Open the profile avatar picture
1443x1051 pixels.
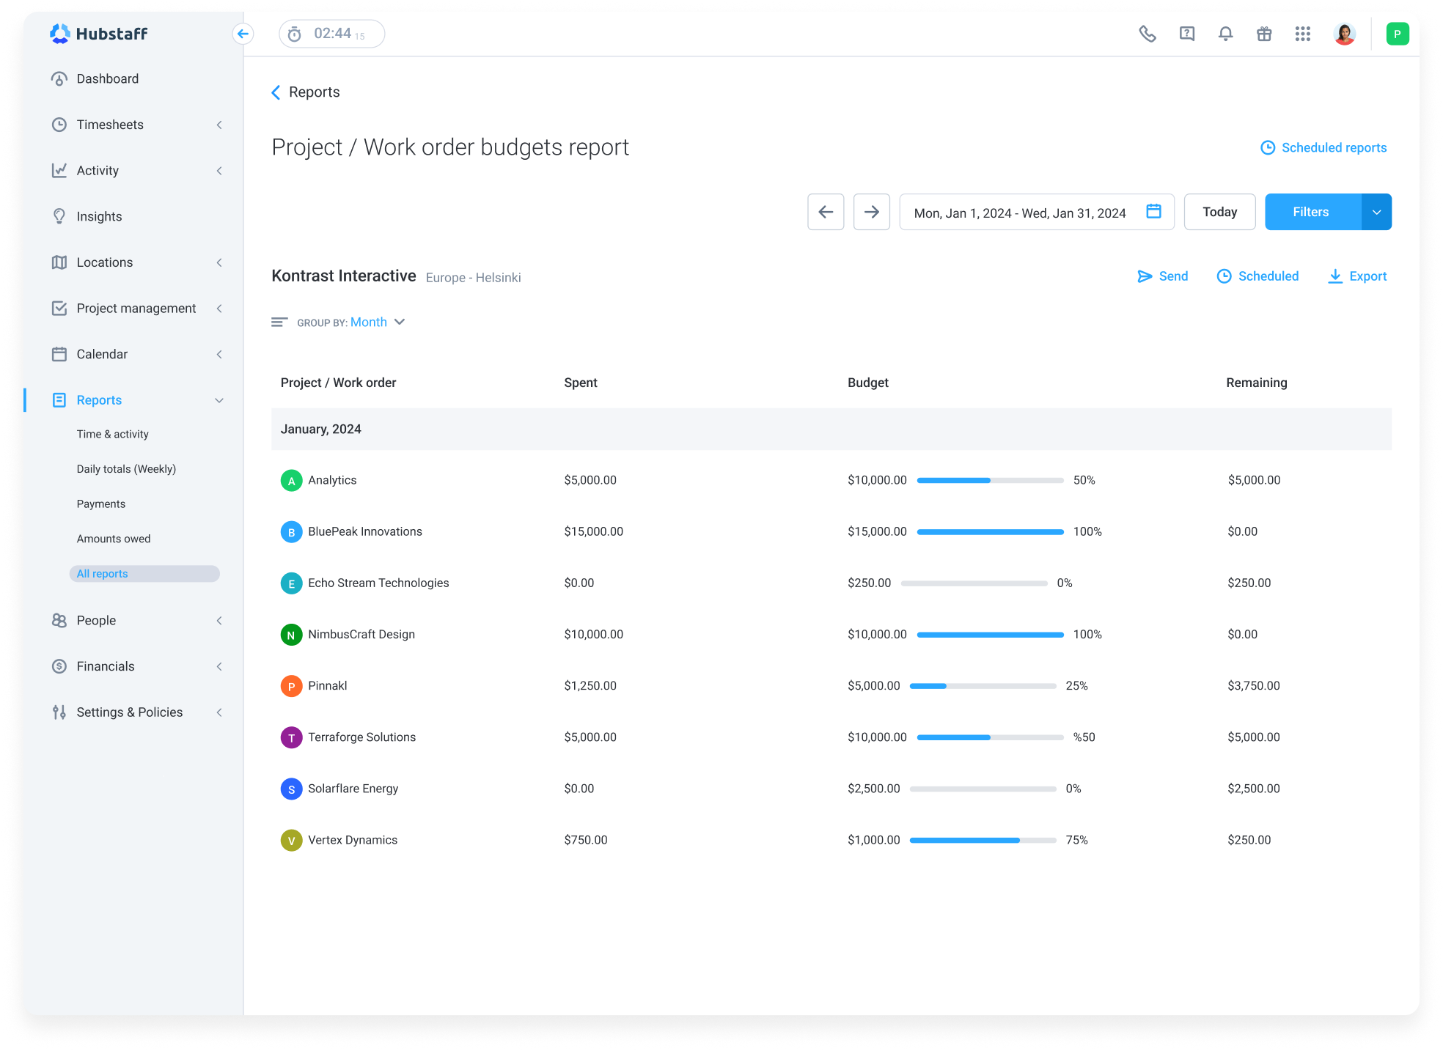1344,34
